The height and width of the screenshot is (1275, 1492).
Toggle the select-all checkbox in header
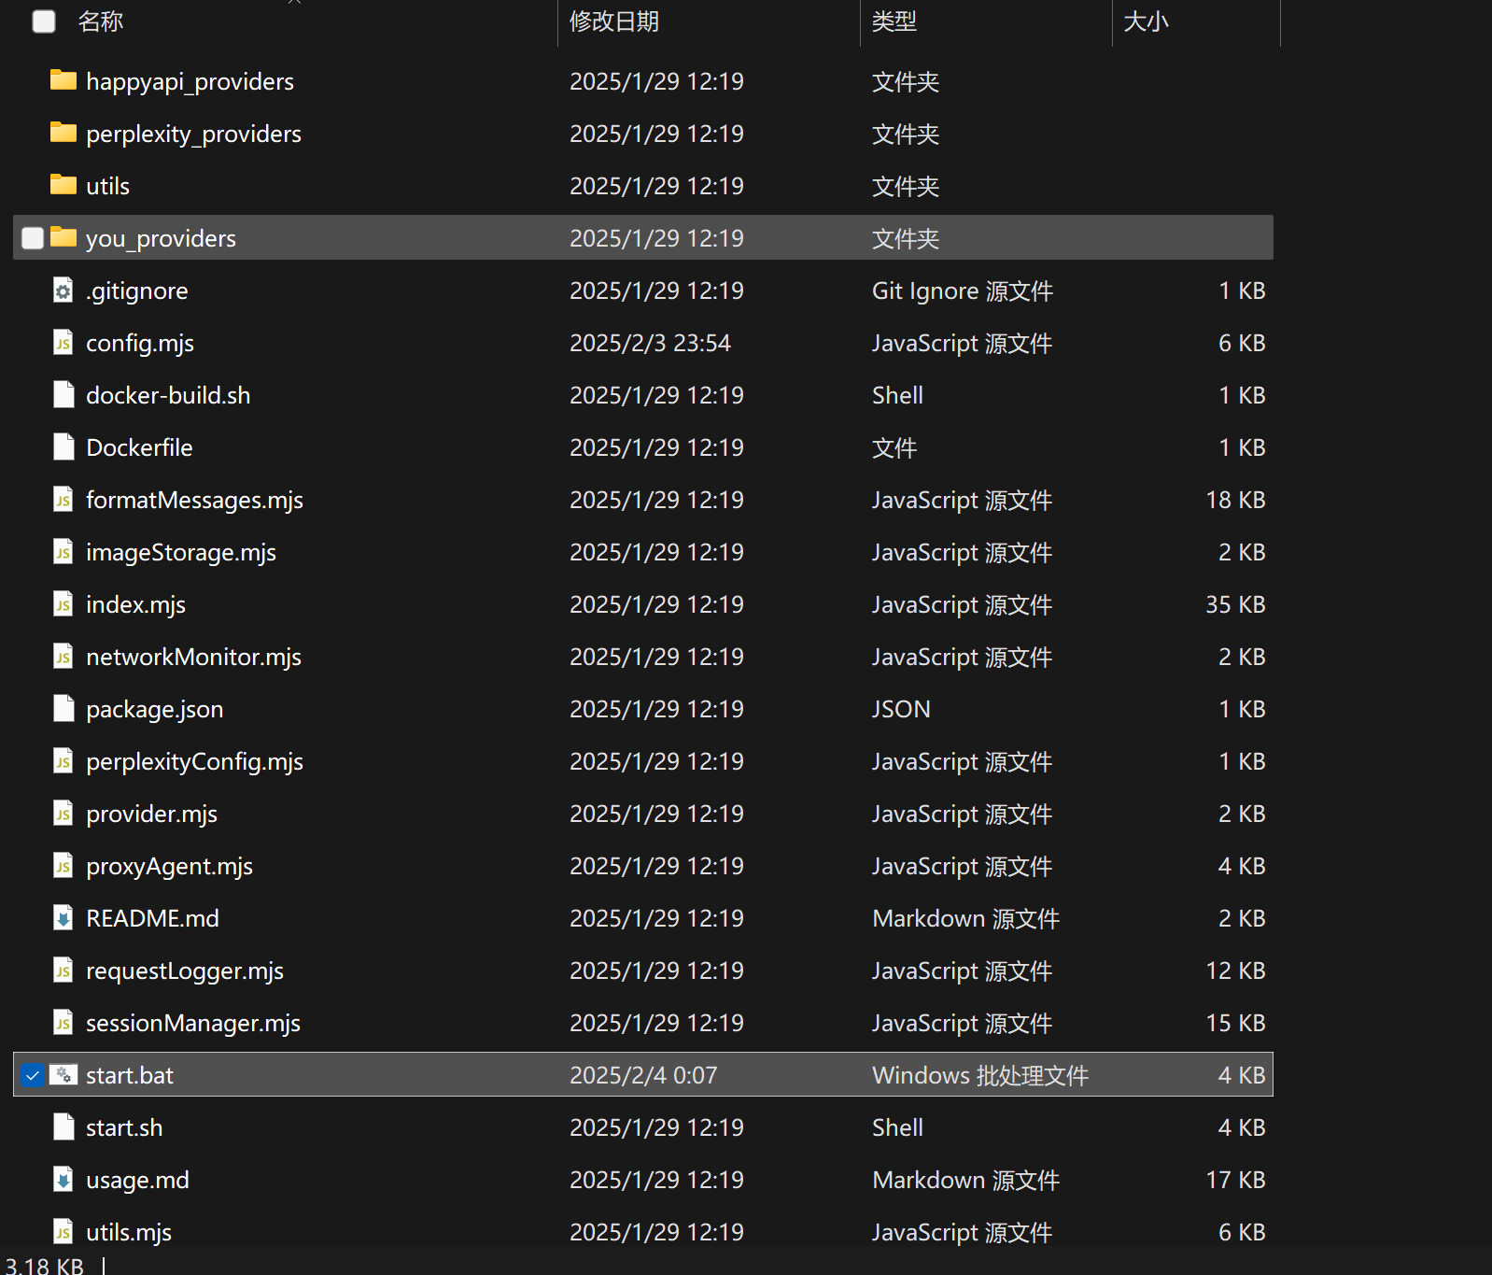pyautogui.click(x=44, y=21)
